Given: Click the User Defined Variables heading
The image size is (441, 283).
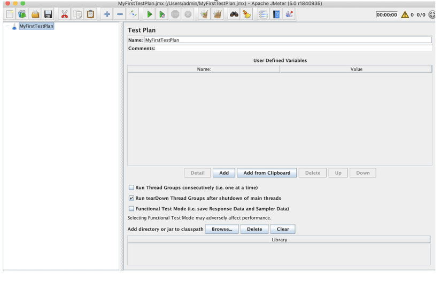Looking at the screenshot, I should coord(280,60).
